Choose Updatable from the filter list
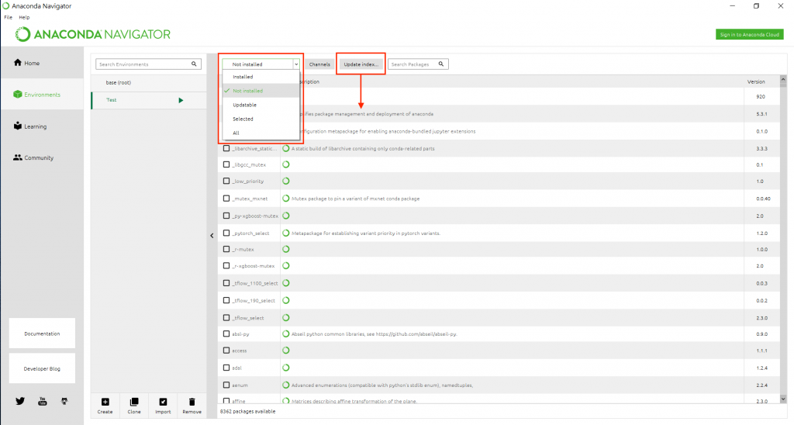794x425 pixels. point(261,105)
